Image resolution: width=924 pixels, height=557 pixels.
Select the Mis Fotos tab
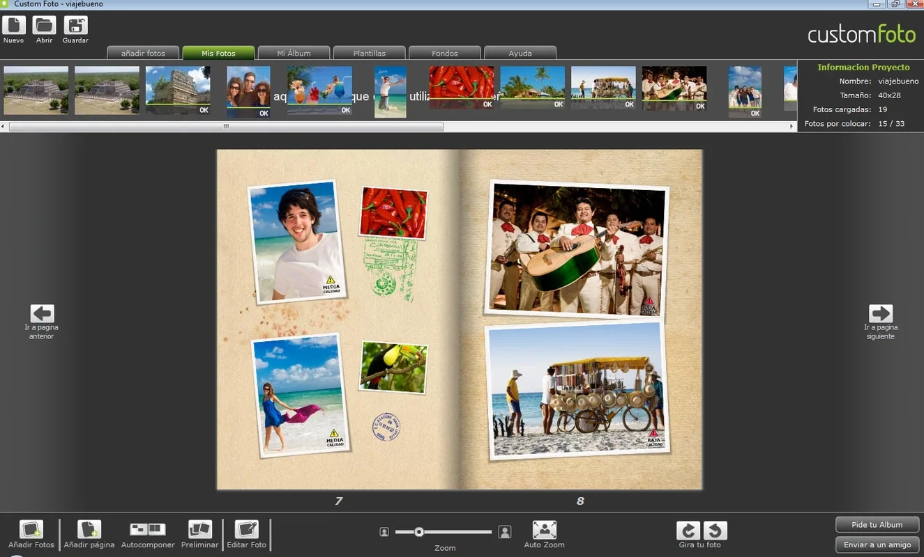218,53
